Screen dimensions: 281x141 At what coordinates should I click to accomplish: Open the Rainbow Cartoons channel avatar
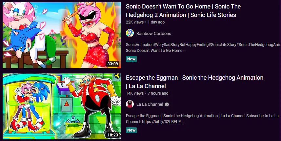pos(130,33)
